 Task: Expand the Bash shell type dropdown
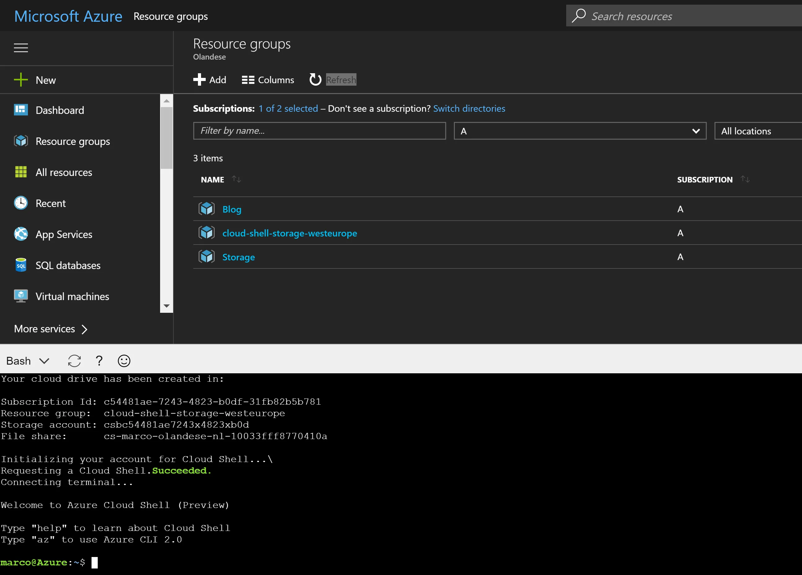click(28, 361)
